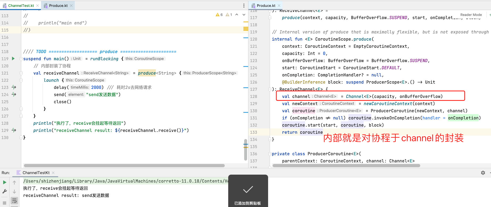Screen dimensions: 491x207
Task: Click right editor horizontal scrollbar
Action: point(346,166)
